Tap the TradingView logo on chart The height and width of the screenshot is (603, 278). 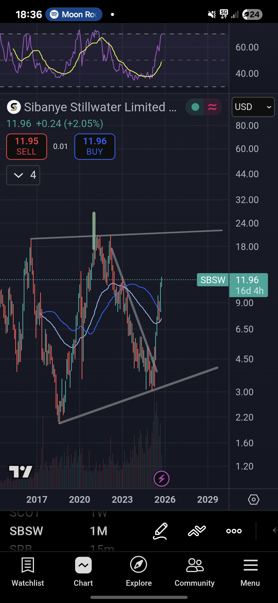tap(21, 471)
